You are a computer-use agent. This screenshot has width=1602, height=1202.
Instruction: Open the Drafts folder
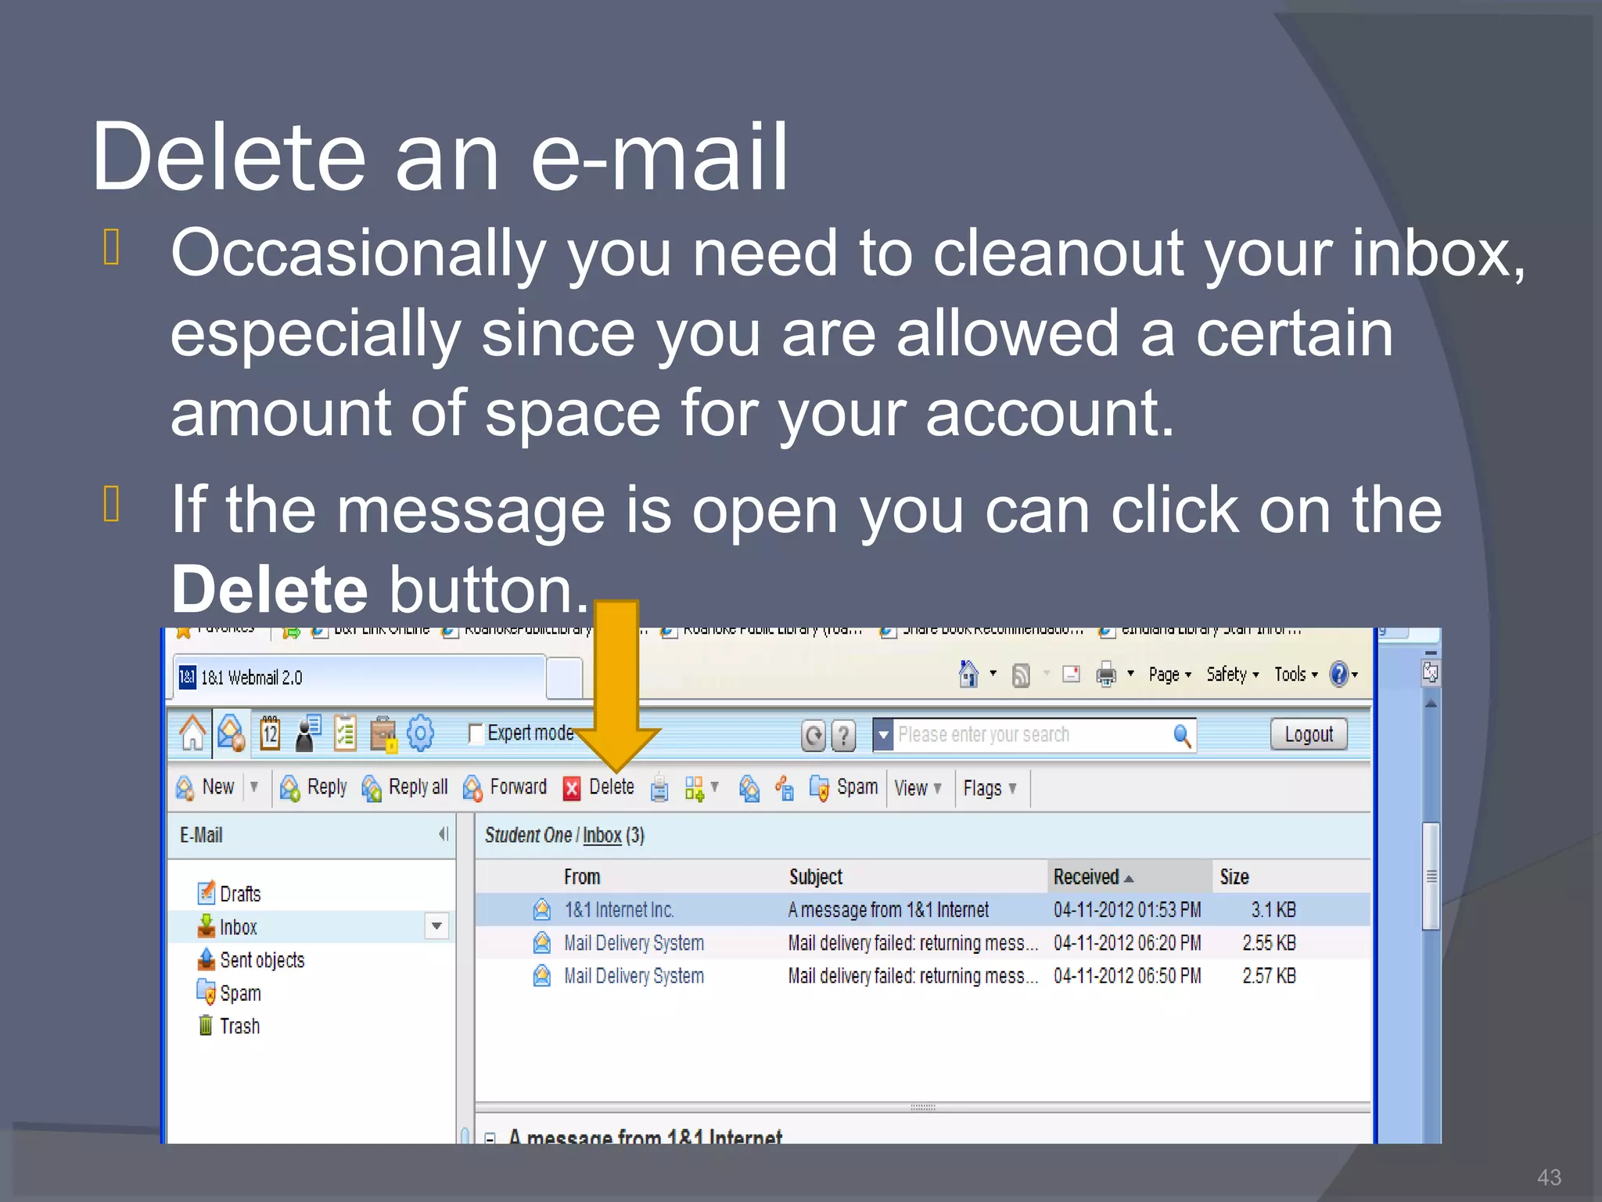[x=229, y=893]
